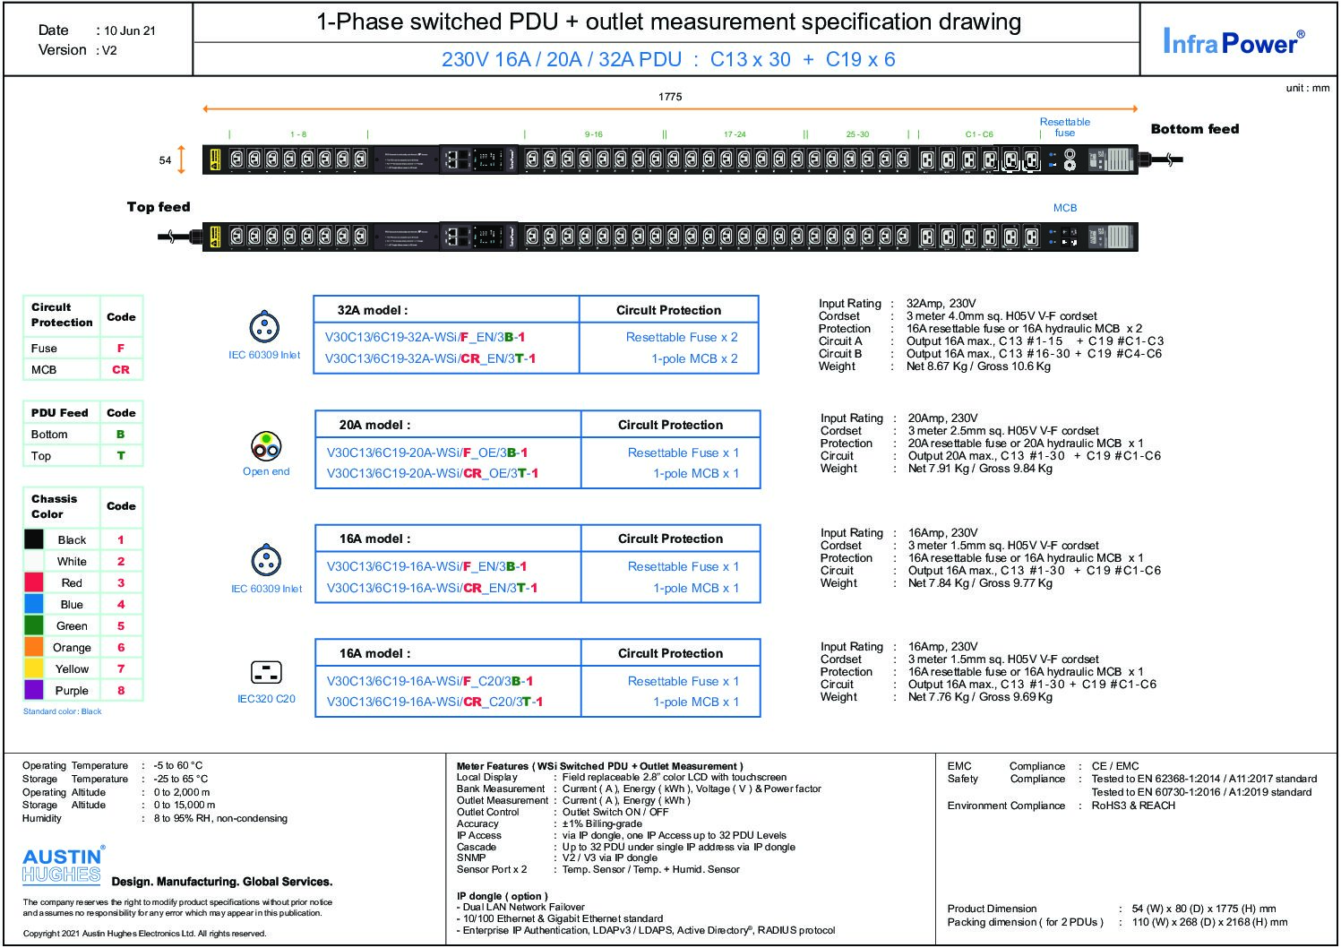Click the "Standard color : Black" note
Screen dimensions: 1341x948
point(62,711)
